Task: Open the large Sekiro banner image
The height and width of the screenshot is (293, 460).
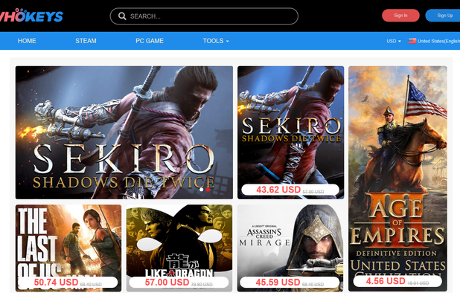Action: click(124, 132)
